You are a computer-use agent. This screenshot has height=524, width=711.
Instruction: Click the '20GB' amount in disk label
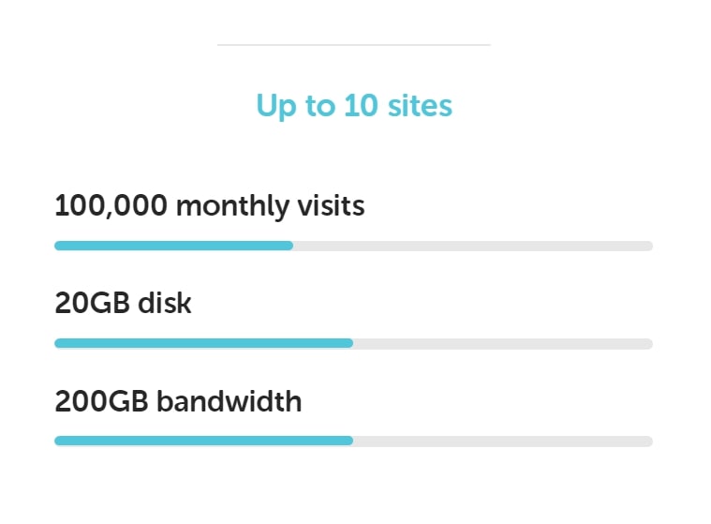92,303
